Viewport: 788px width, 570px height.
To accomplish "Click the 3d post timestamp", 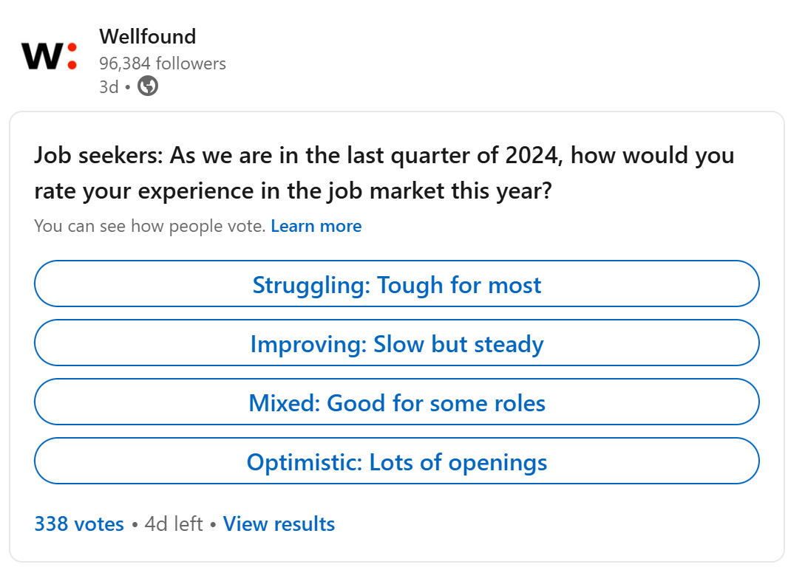I will click(109, 87).
